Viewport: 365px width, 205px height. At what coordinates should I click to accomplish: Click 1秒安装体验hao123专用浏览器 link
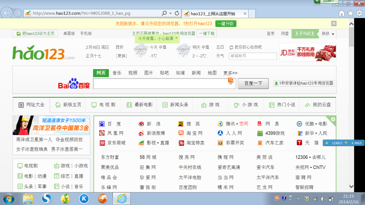(304, 83)
